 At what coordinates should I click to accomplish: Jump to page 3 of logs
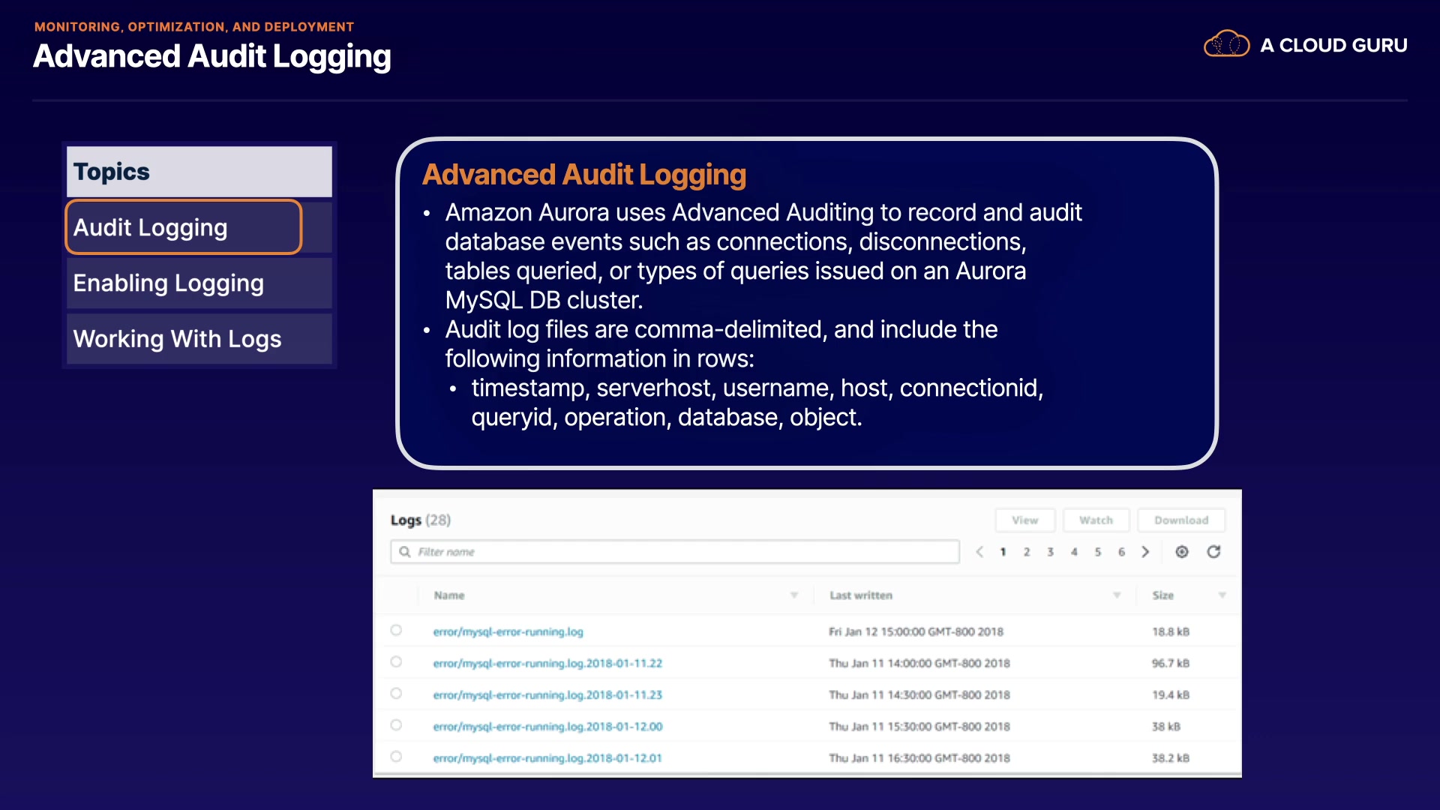[x=1050, y=552]
